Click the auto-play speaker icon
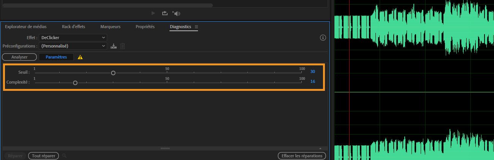This screenshot has height=160, width=494. [176, 13]
